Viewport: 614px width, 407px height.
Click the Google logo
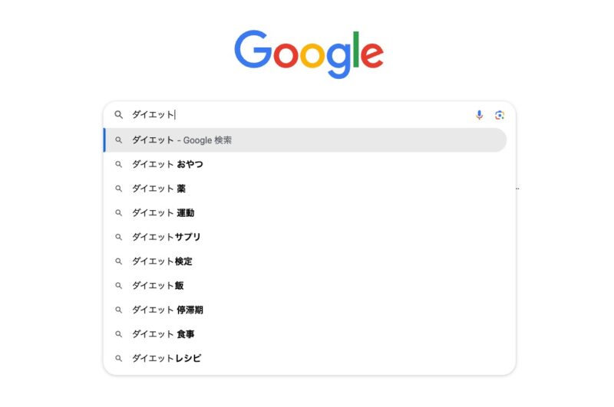pyautogui.click(x=309, y=54)
